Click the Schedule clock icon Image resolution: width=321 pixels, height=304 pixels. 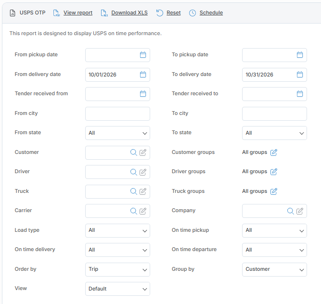click(x=193, y=13)
